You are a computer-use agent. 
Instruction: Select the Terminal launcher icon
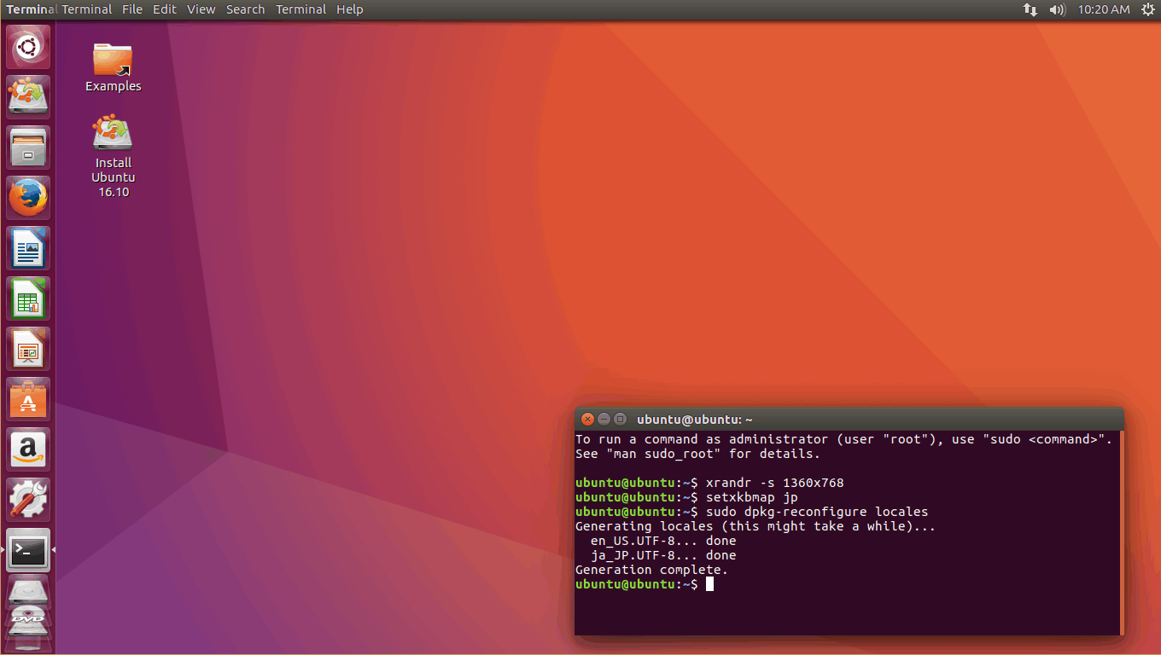click(x=27, y=549)
